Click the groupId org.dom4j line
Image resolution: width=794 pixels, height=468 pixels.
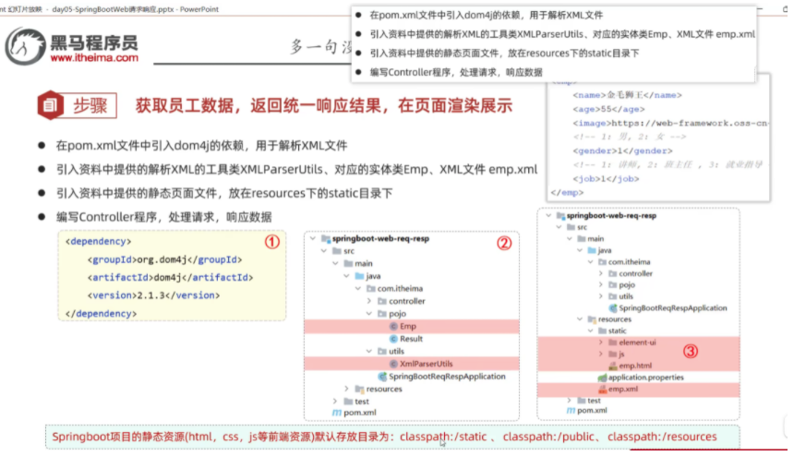pyautogui.click(x=164, y=259)
